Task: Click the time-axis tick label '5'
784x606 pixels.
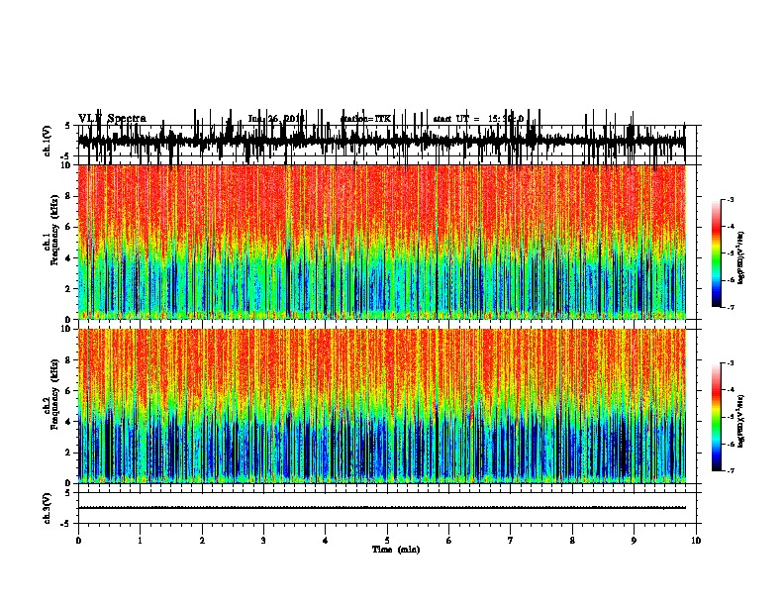Action: (387, 541)
